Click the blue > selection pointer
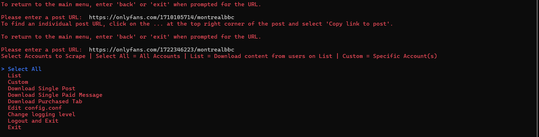The height and width of the screenshot is (137, 539). click(x=3, y=69)
